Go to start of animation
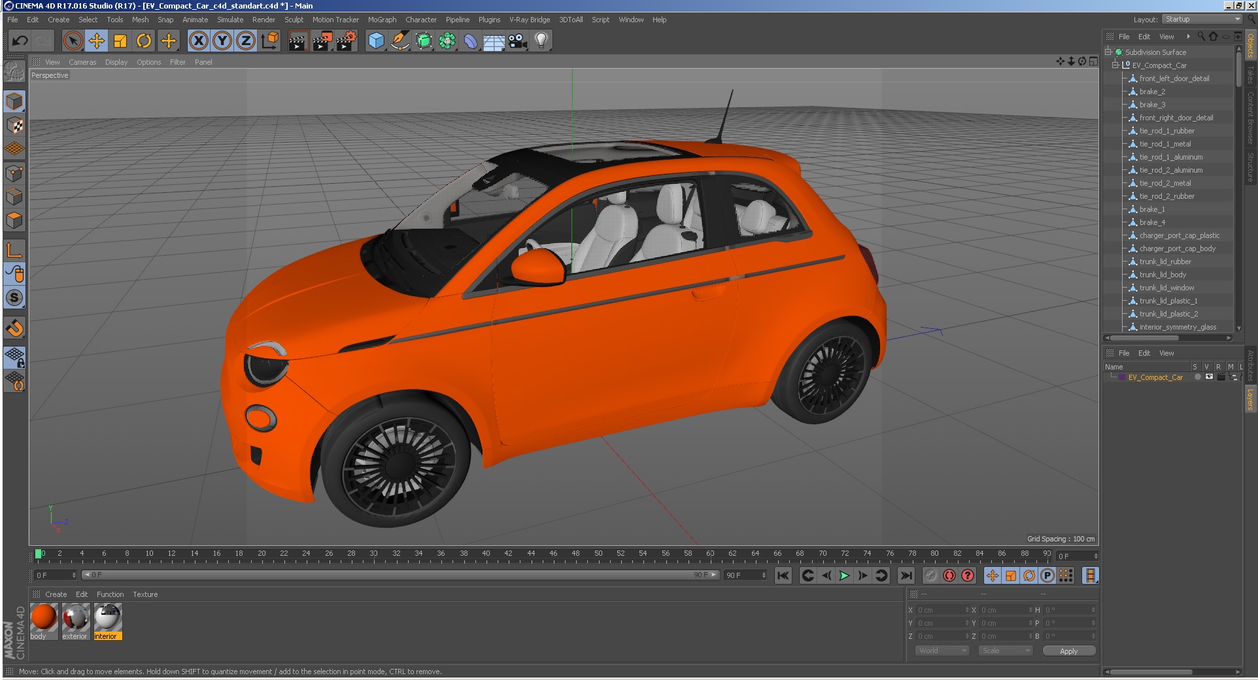 tap(783, 575)
